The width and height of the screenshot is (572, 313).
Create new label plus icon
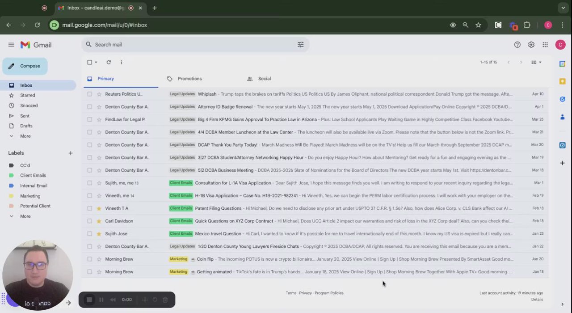click(x=70, y=153)
